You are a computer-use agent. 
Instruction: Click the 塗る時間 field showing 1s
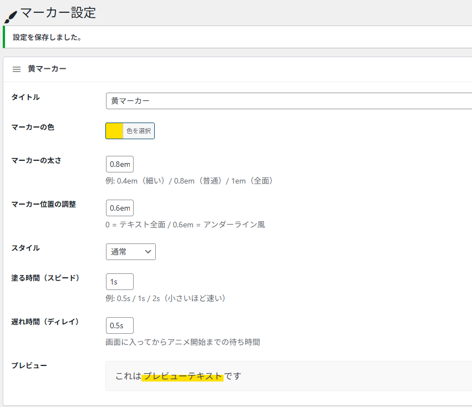point(119,282)
